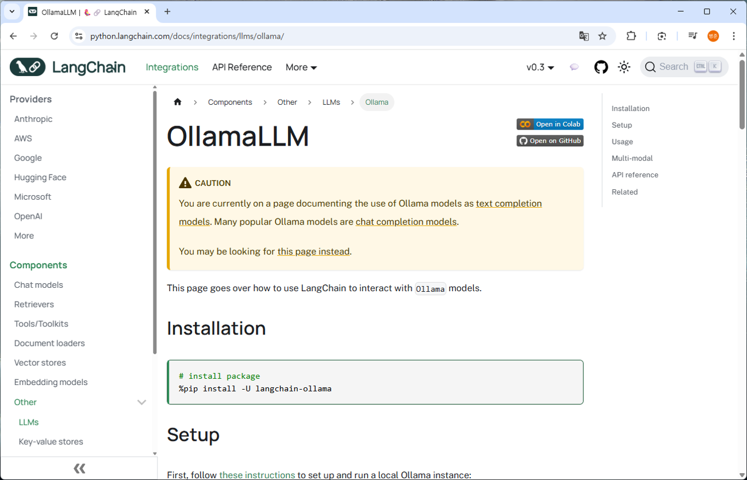Click the Open in Colab badge
The width and height of the screenshot is (747, 480).
click(x=550, y=124)
